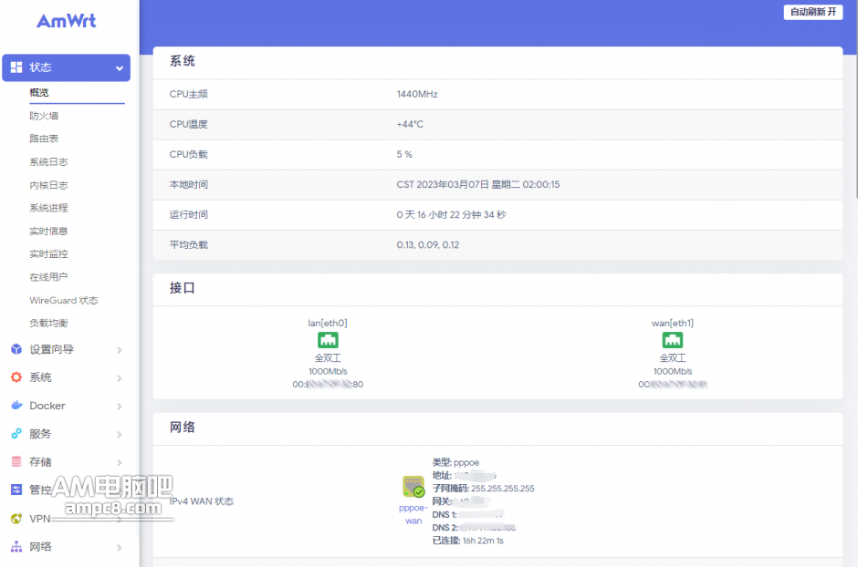Expand the 系统 sidebar menu arrow
This screenshot has width=858, height=567.
[x=120, y=378]
